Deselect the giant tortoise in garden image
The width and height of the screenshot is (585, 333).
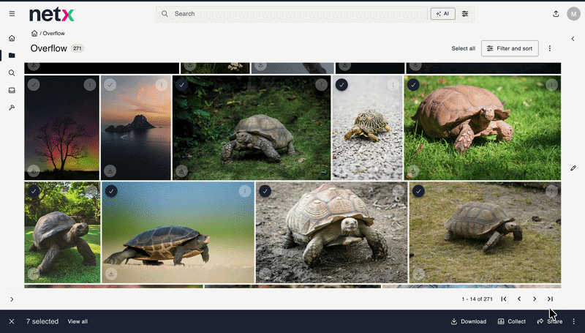coord(34,191)
